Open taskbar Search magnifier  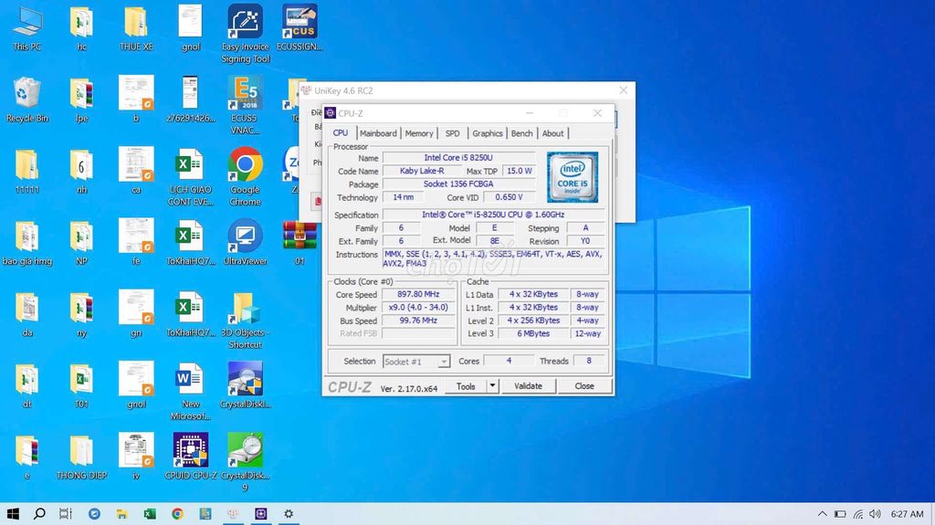39,514
